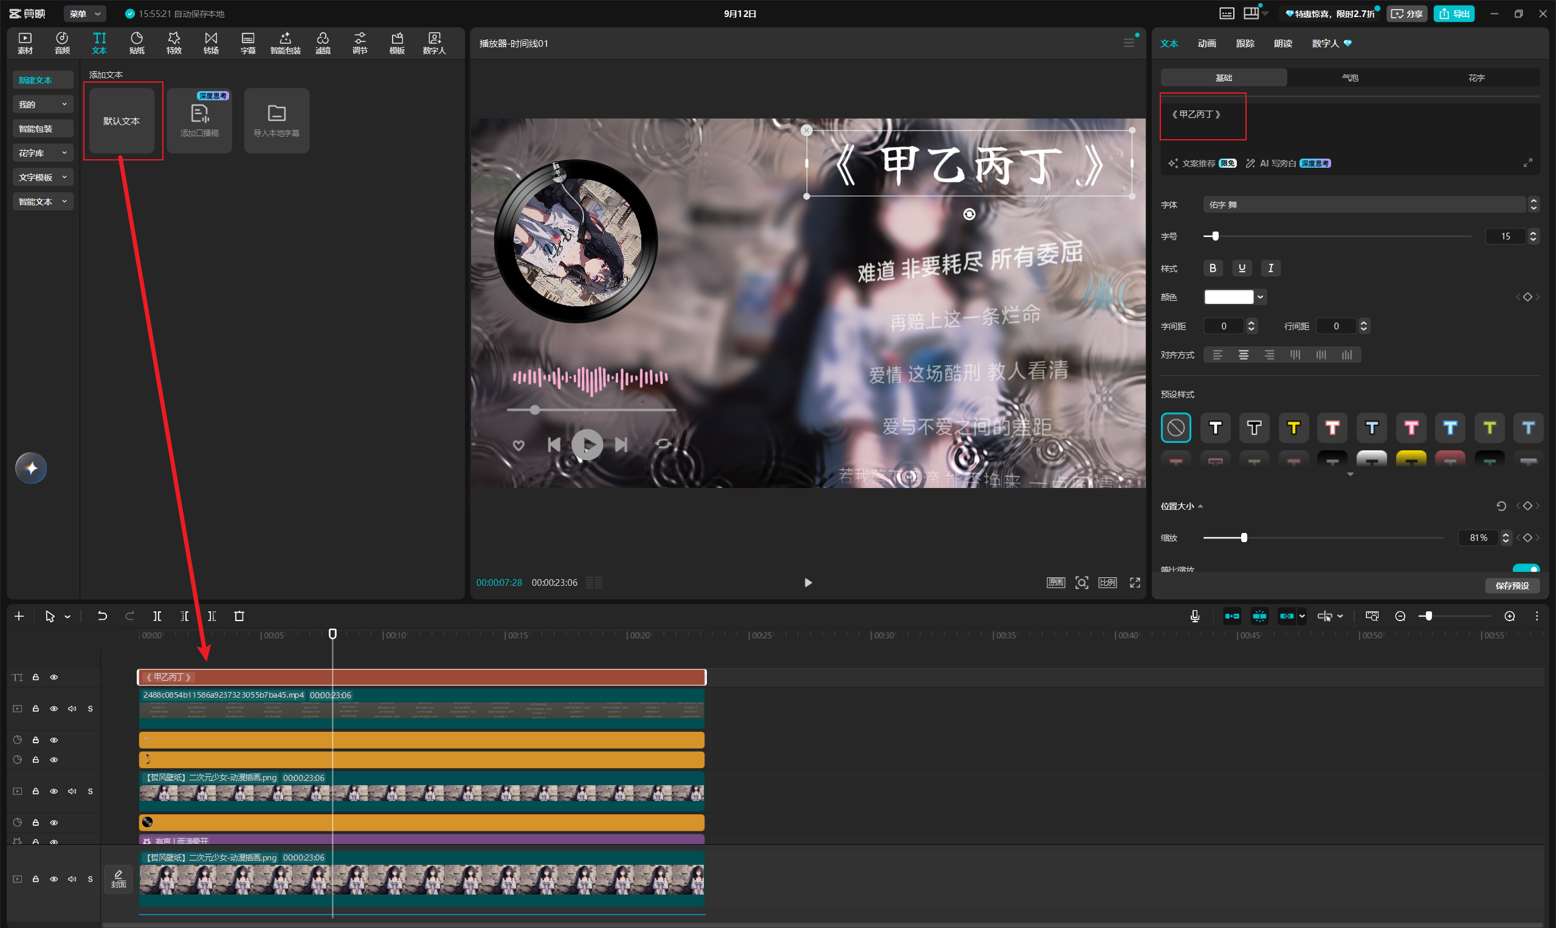Open the 贴纸 stickers panel

136,43
